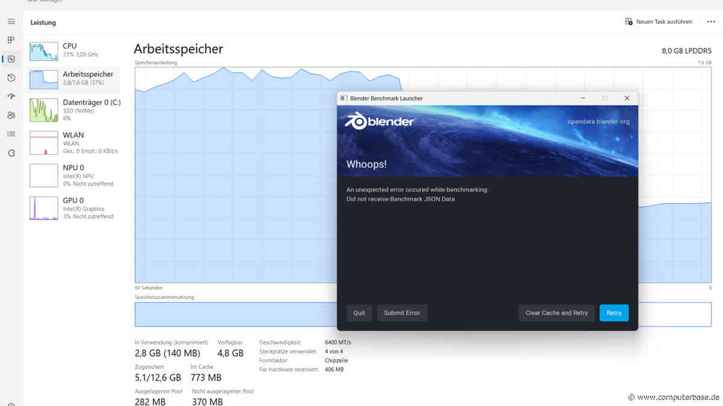Screen dimensions: 723x406
Task: Click the "Leistung" page title
Action: pyautogui.click(x=43, y=22)
